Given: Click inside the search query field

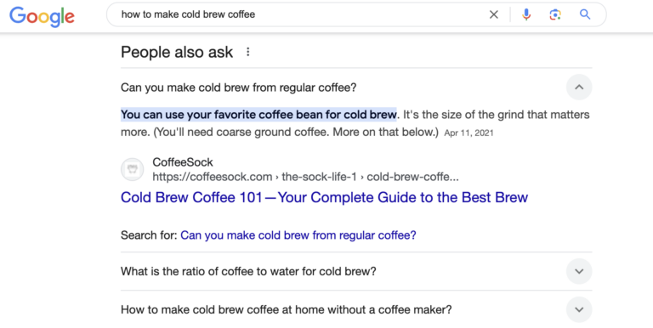Looking at the screenshot, I should coord(300,14).
